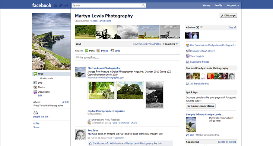Image resolution: width=273 pixels, height=146 pixels.
Task: Click Comment on Zoe Eyes post
Action: tap(119, 138)
